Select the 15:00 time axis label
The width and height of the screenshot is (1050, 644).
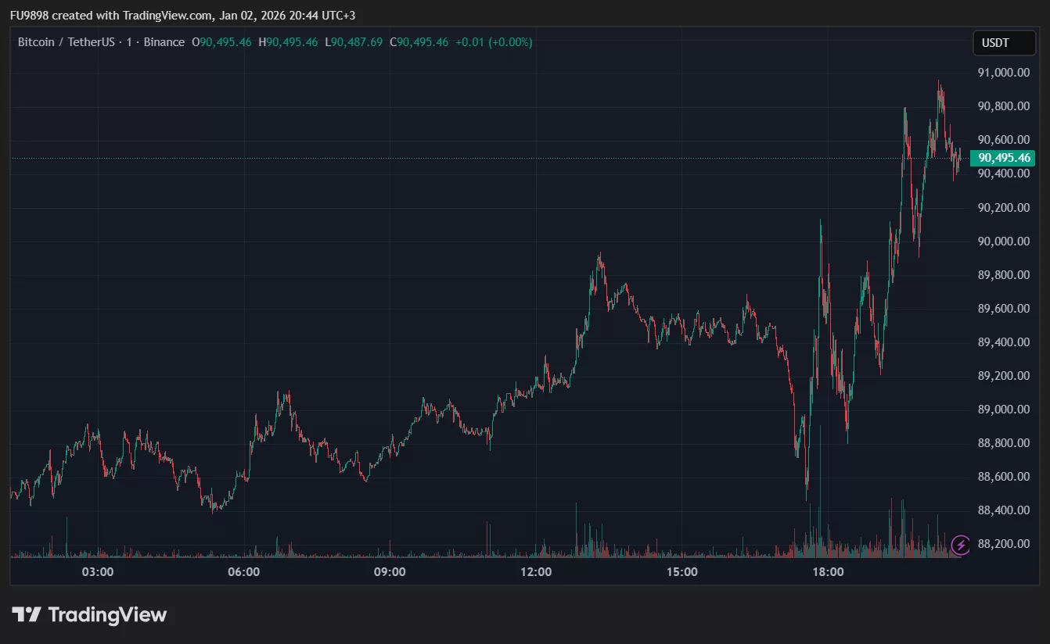click(682, 572)
